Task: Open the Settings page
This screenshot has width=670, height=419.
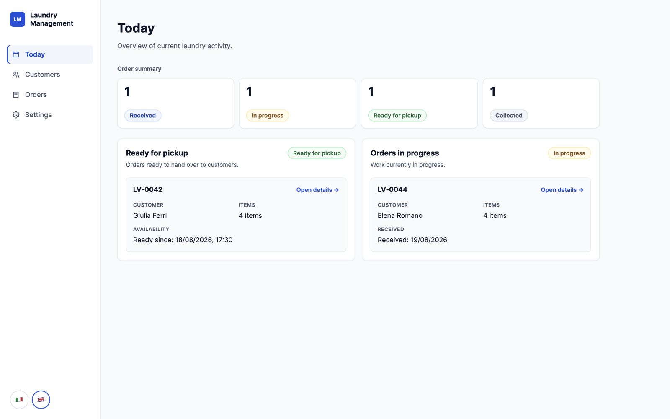Action: [50, 115]
